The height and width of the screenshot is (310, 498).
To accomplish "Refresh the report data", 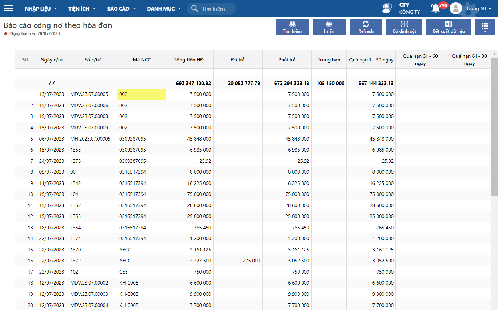I will [x=366, y=27].
